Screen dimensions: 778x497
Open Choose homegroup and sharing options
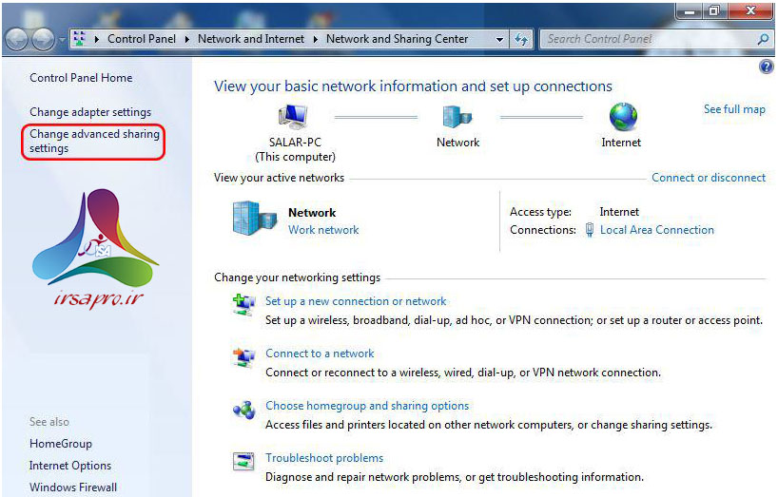(x=367, y=406)
